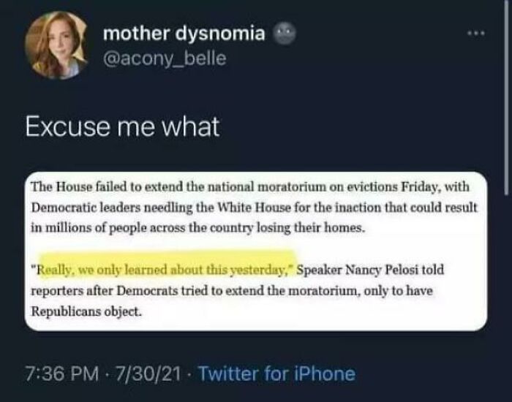Open the mother dysnomia profile name
The height and width of the screenshot is (402, 512).
(184, 33)
